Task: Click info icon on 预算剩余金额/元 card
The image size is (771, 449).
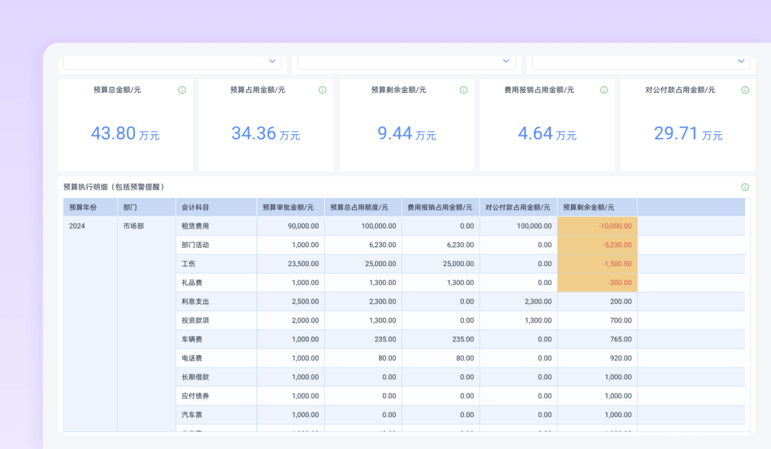Action: (463, 90)
